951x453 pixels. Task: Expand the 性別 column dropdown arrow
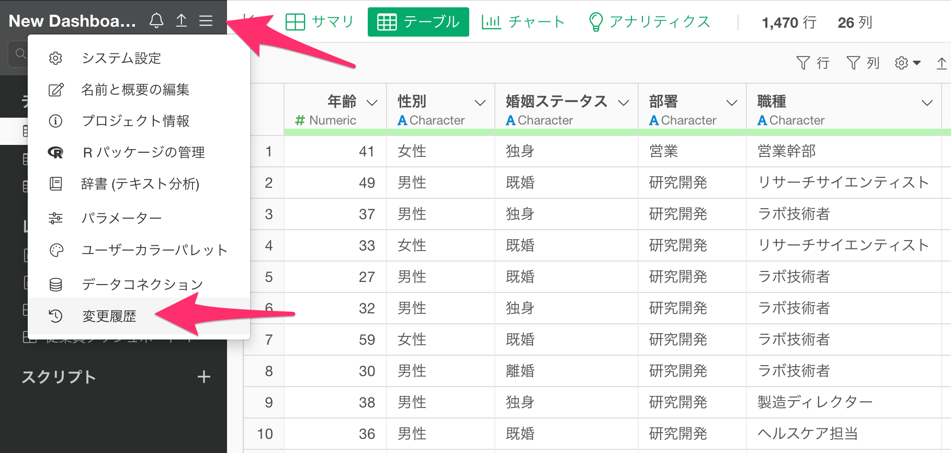coord(480,103)
